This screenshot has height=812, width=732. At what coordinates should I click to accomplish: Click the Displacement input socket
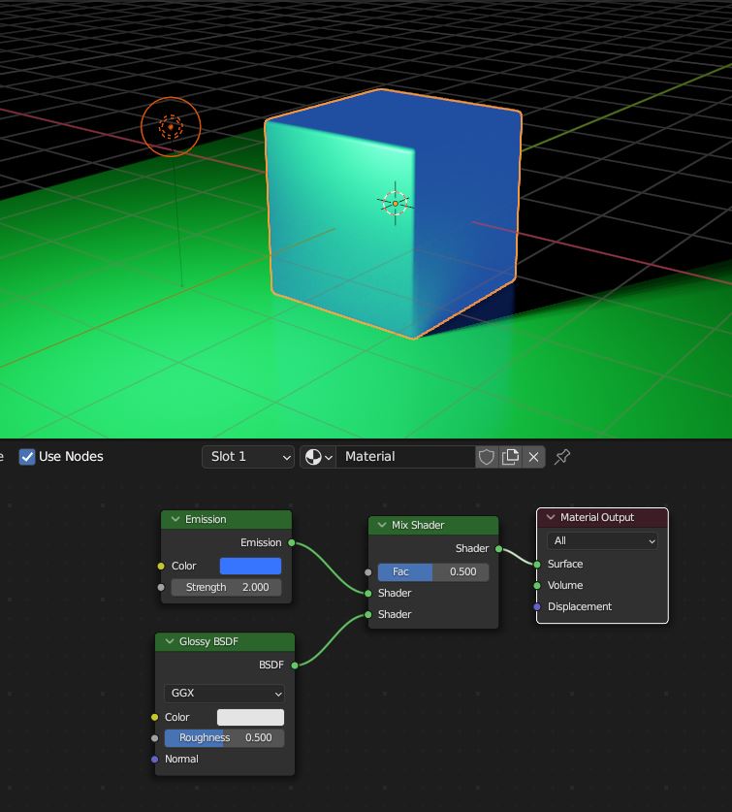[537, 606]
